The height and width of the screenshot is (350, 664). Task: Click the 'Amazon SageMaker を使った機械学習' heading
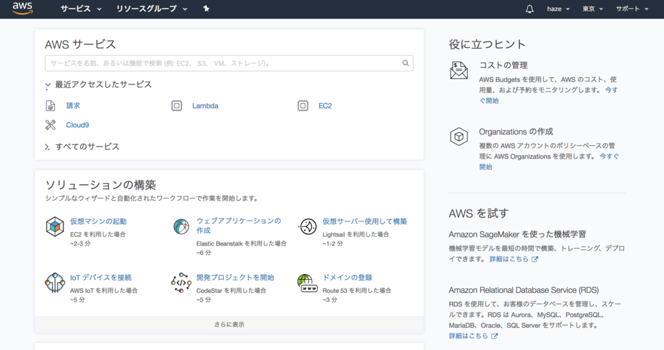point(517,234)
